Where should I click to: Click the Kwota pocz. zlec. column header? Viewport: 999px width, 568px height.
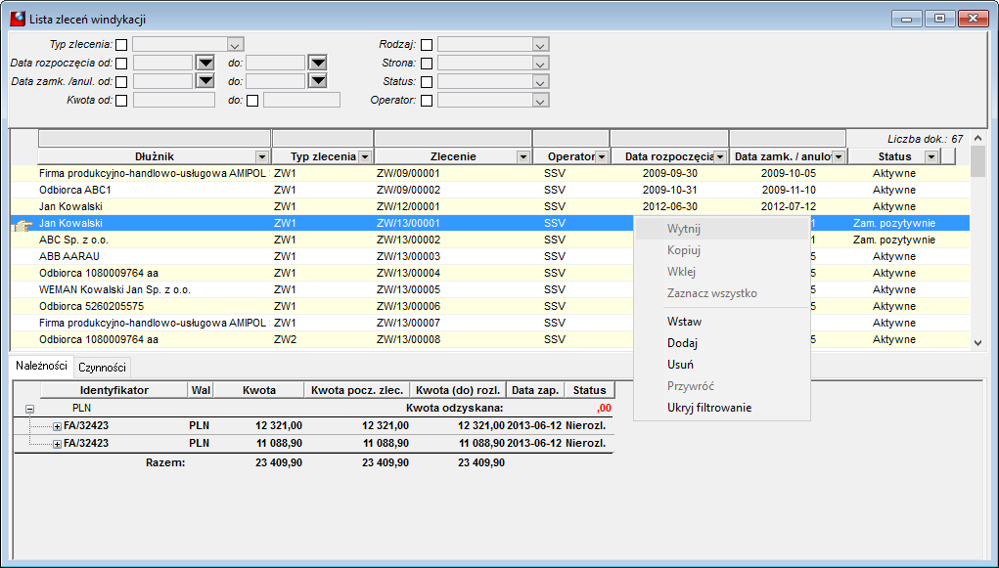pos(357,390)
